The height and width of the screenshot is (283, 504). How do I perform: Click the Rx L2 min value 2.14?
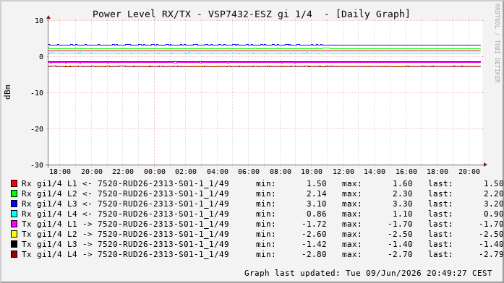point(316,193)
